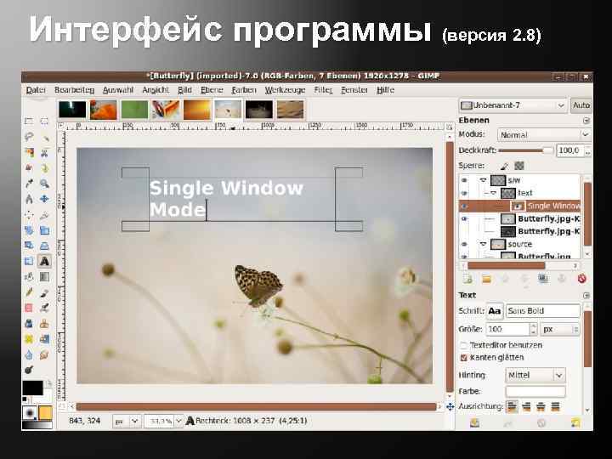The image size is (612, 459).
Task: Open the Datei menu
Action: point(36,90)
